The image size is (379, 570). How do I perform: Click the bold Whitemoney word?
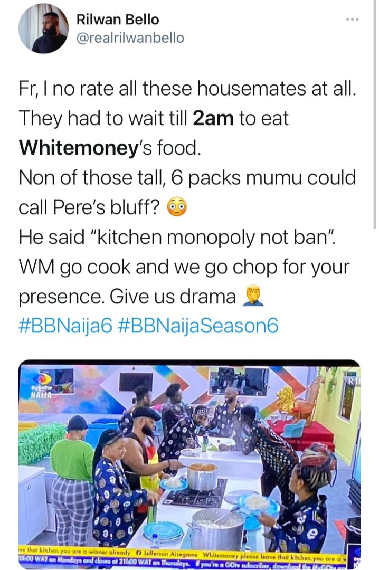(x=77, y=148)
